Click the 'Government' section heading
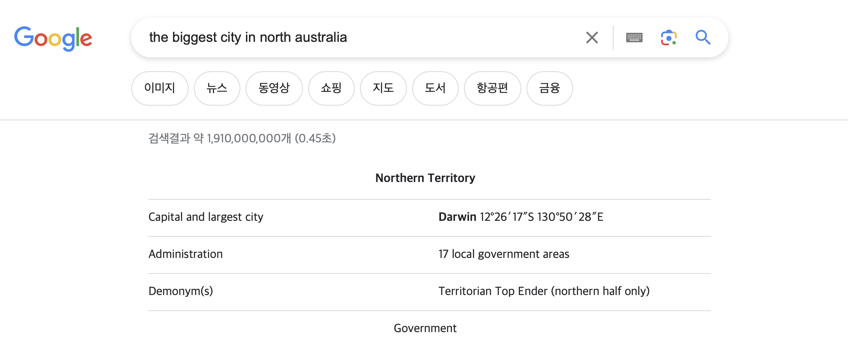This screenshot has width=848, height=346. click(x=425, y=328)
